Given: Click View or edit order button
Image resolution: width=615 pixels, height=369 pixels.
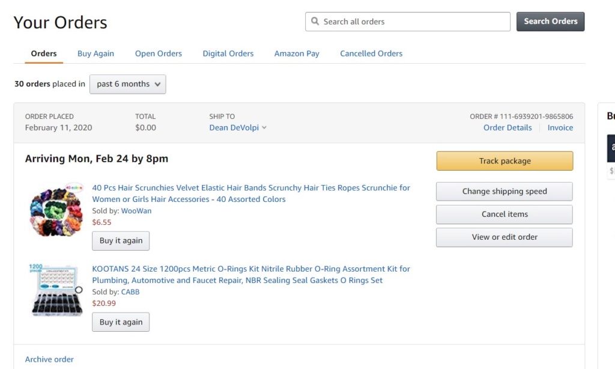Looking at the screenshot, I should pos(504,237).
